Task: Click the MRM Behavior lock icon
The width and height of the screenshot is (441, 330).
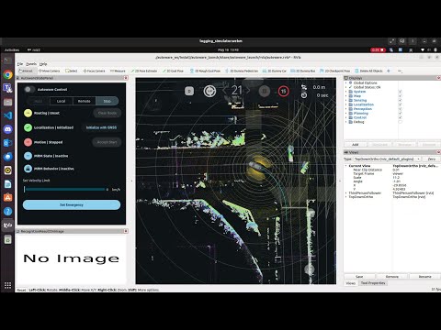Action: click(28, 169)
